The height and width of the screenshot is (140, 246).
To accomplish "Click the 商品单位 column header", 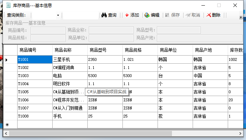I will tap(175, 50).
